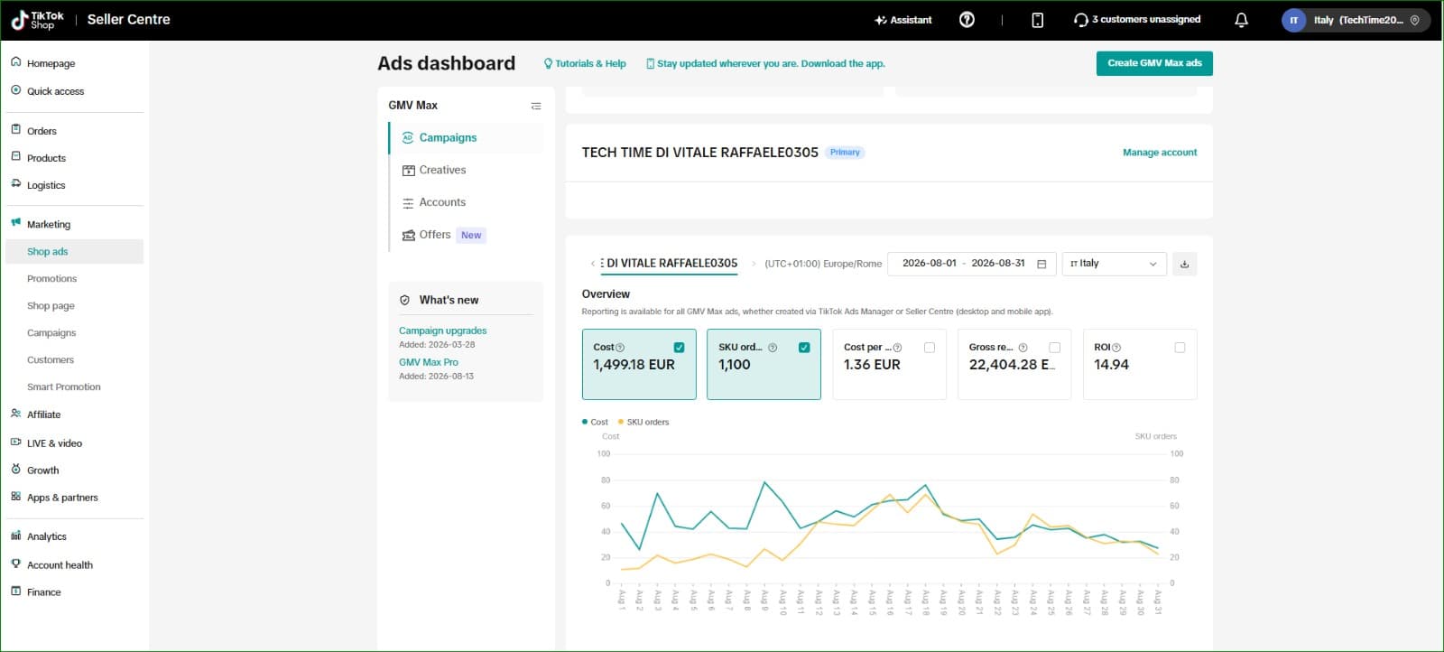Click the location pin icon in account pill
1444x652 pixels.
click(1415, 20)
